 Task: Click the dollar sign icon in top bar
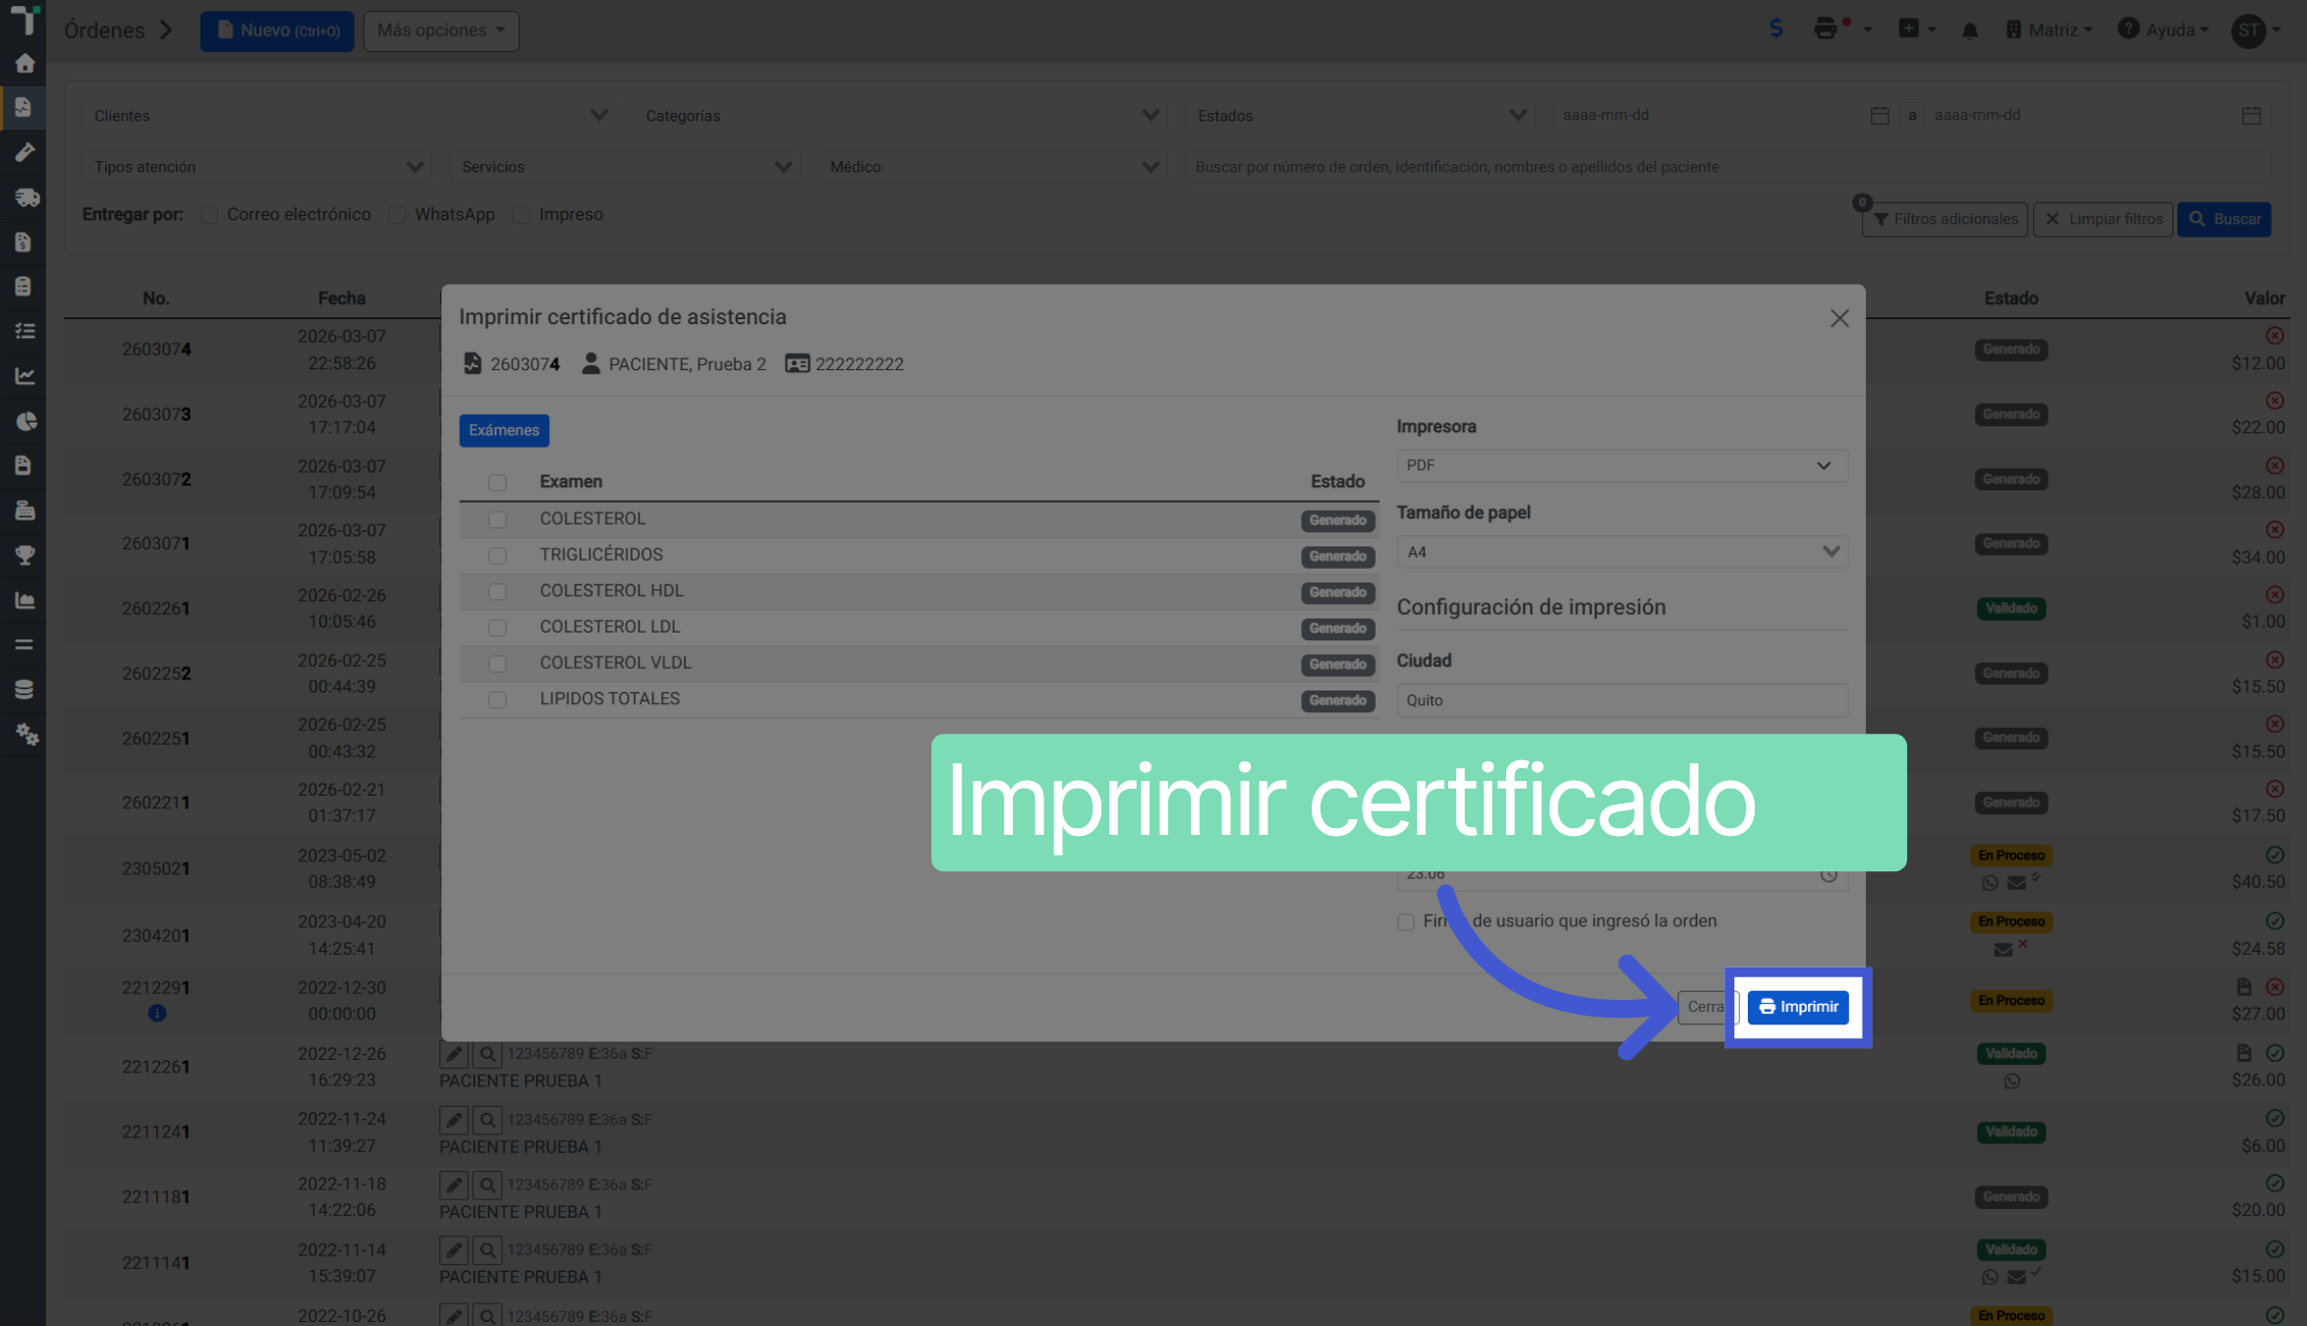1775,28
